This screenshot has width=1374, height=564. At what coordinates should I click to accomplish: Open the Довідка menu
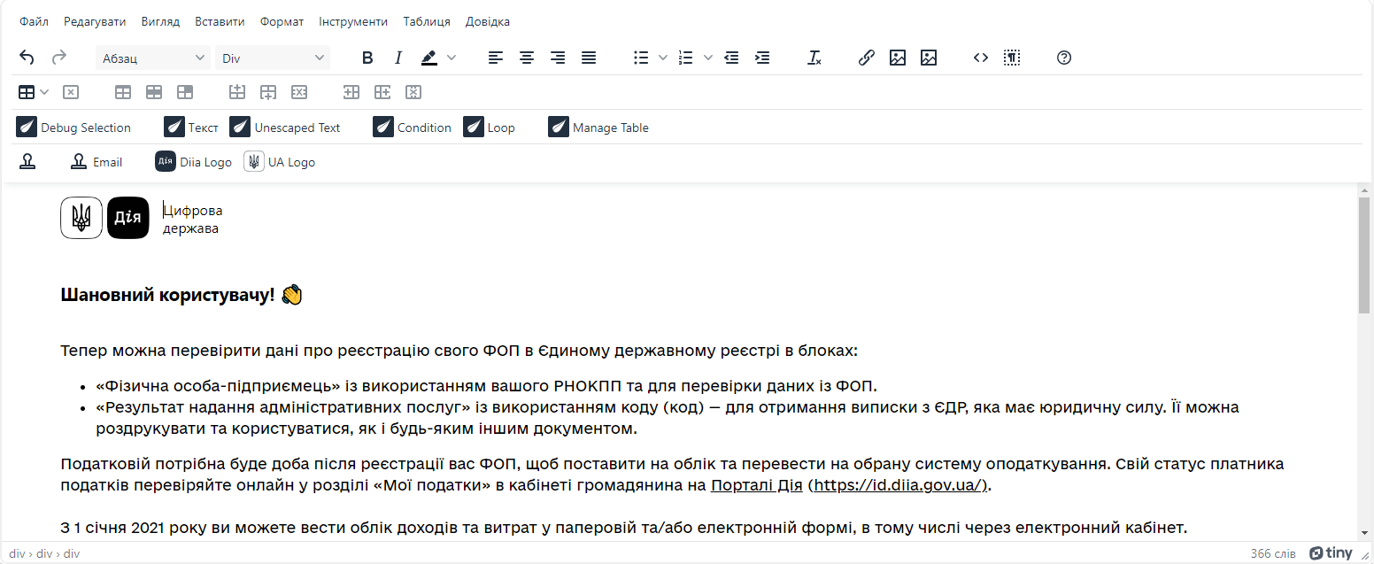coord(488,21)
